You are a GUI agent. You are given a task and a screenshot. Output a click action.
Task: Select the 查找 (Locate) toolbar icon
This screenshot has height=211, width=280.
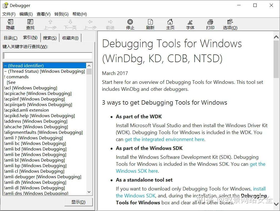[x=30, y=24]
